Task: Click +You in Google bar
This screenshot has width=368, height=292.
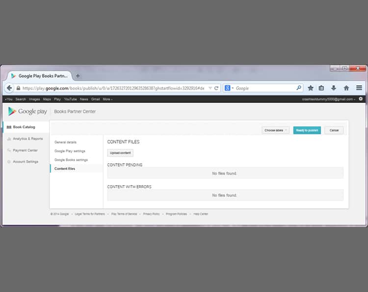Action: pyautogui.click(x=9, y=99)
